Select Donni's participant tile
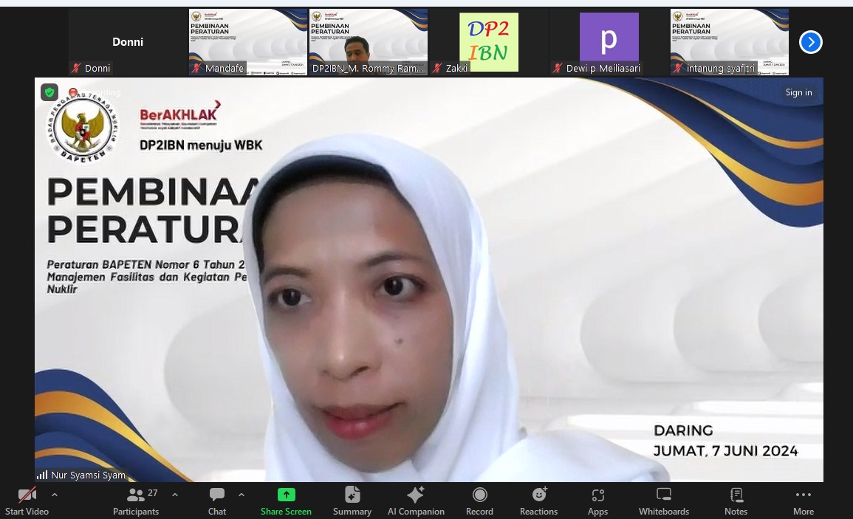 point(128,42)
